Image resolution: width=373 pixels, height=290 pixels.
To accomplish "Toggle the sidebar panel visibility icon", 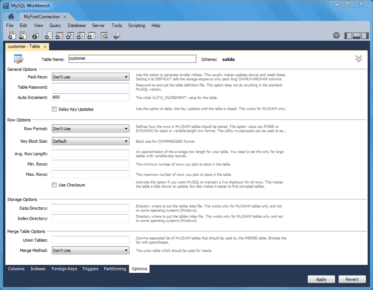I will (348, 35).
